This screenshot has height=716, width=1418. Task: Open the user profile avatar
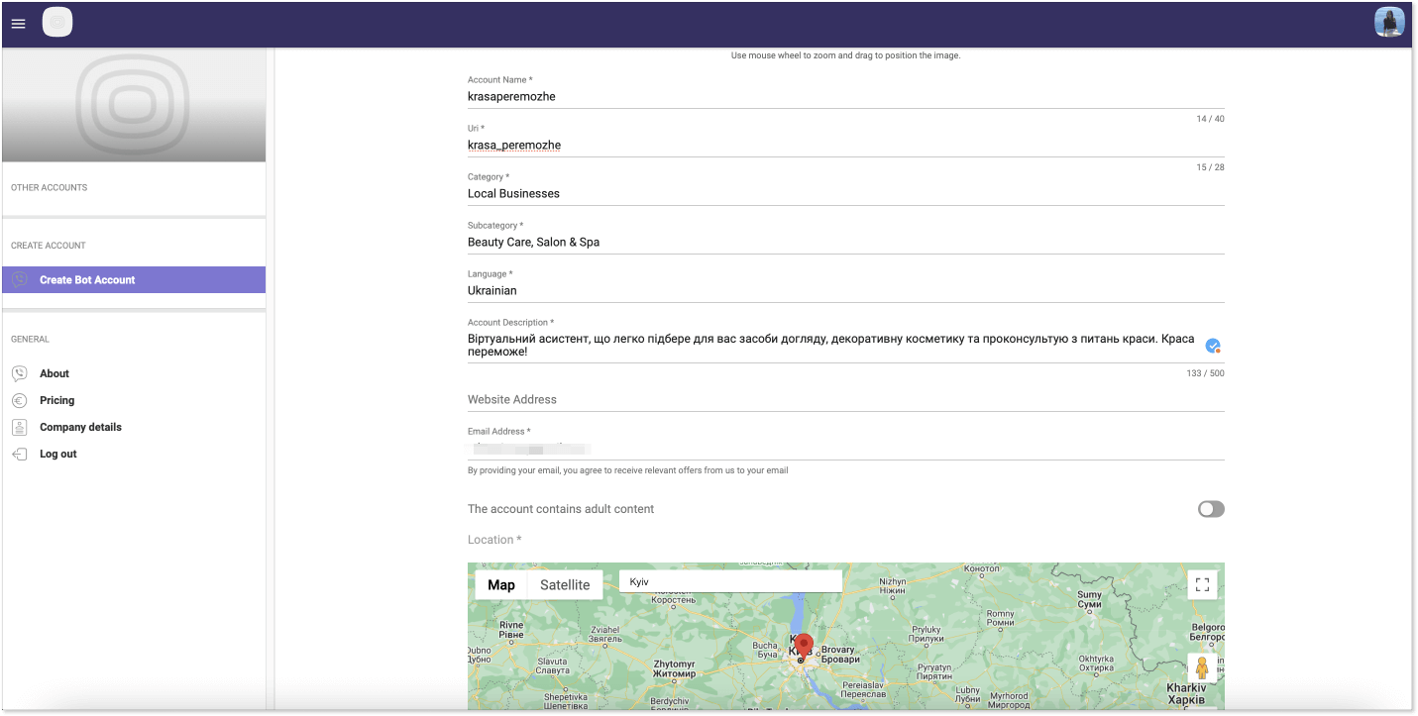(1389, 22)
